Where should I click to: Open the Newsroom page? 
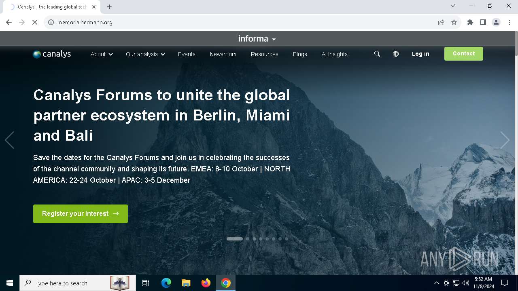[223, 54]
